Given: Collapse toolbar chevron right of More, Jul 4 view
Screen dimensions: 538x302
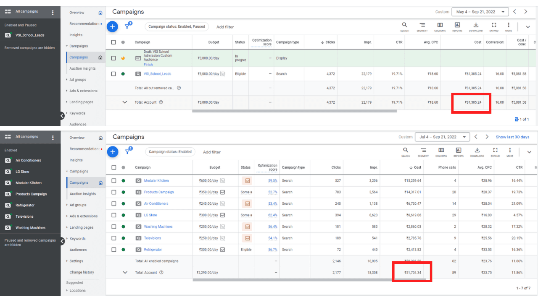Looking at the screenshot, I should (529, 152).
